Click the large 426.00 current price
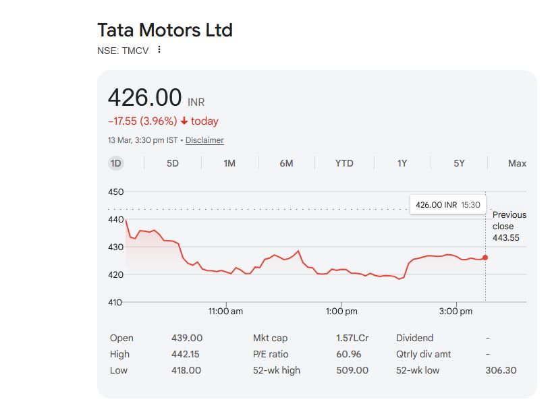 144,98
